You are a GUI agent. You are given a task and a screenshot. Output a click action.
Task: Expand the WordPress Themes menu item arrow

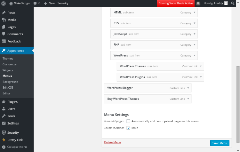(x=201, y=66)
